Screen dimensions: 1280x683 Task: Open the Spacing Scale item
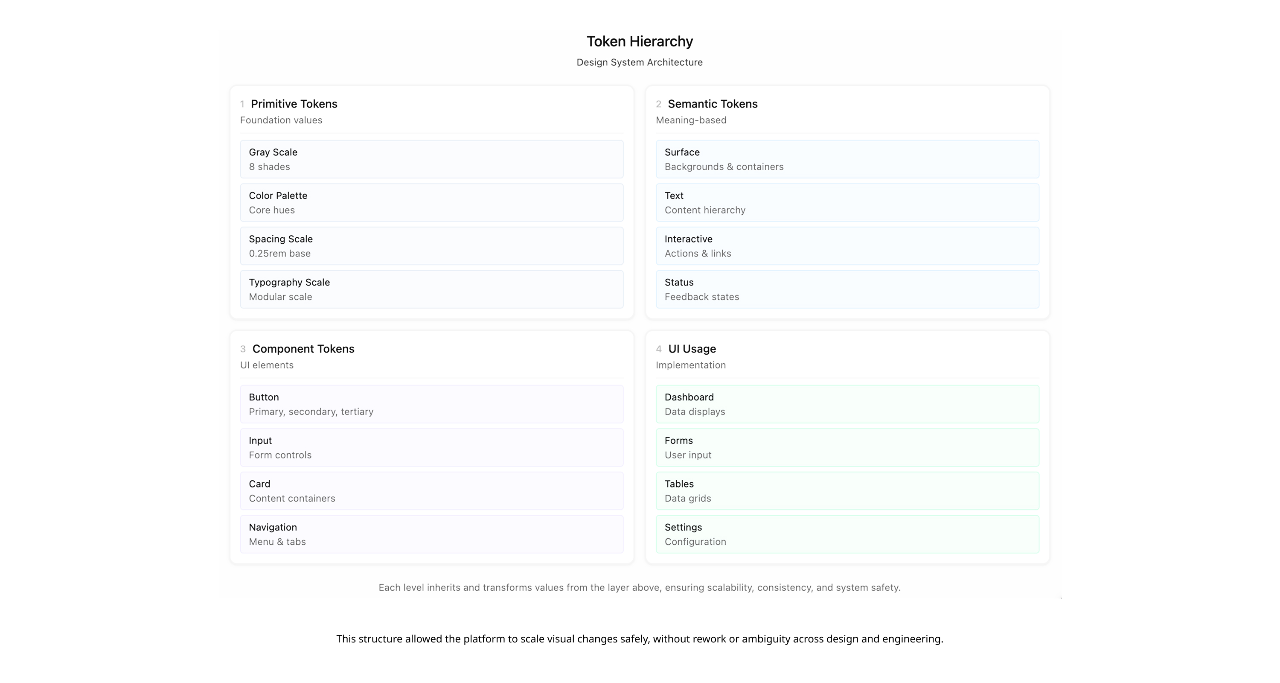[x=431, y=245]
